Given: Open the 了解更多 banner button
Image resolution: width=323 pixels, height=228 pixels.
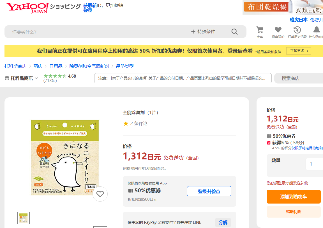Looking at the screenshot, I should pos(299,51).
